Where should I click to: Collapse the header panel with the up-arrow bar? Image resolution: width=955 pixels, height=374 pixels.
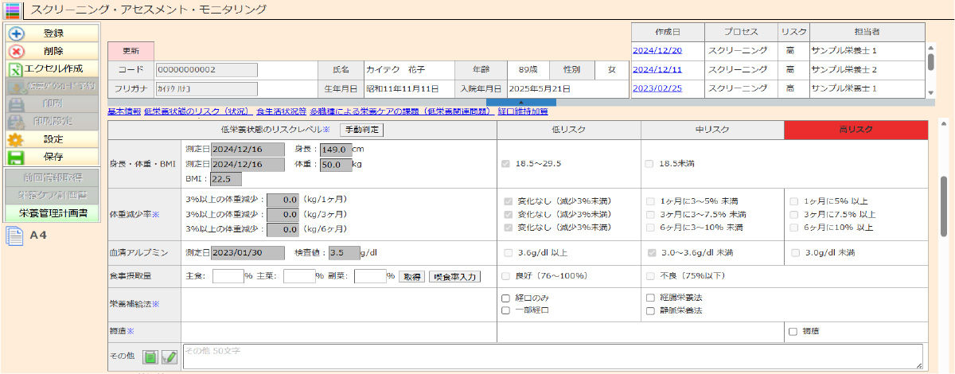click(x=520, y=102)
